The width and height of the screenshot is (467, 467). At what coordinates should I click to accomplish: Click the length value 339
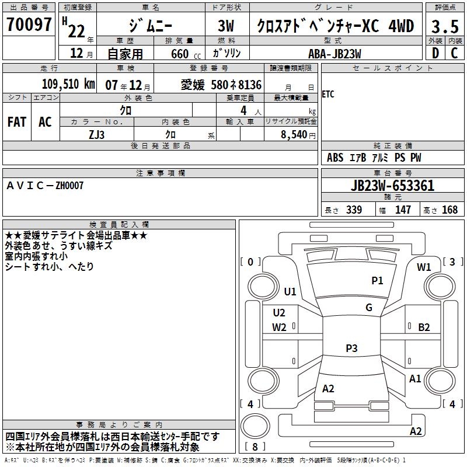pos(354,210)
